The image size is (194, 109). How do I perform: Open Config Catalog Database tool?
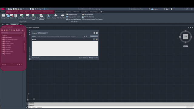(x=41, y=17)
